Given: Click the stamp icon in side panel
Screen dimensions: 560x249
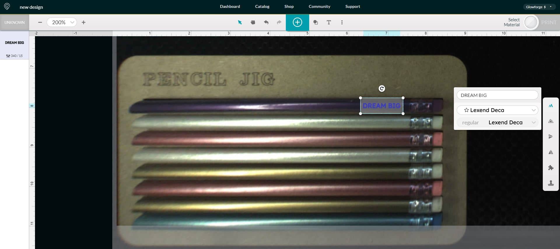Looking at the screenshot, I should point(551,183).
